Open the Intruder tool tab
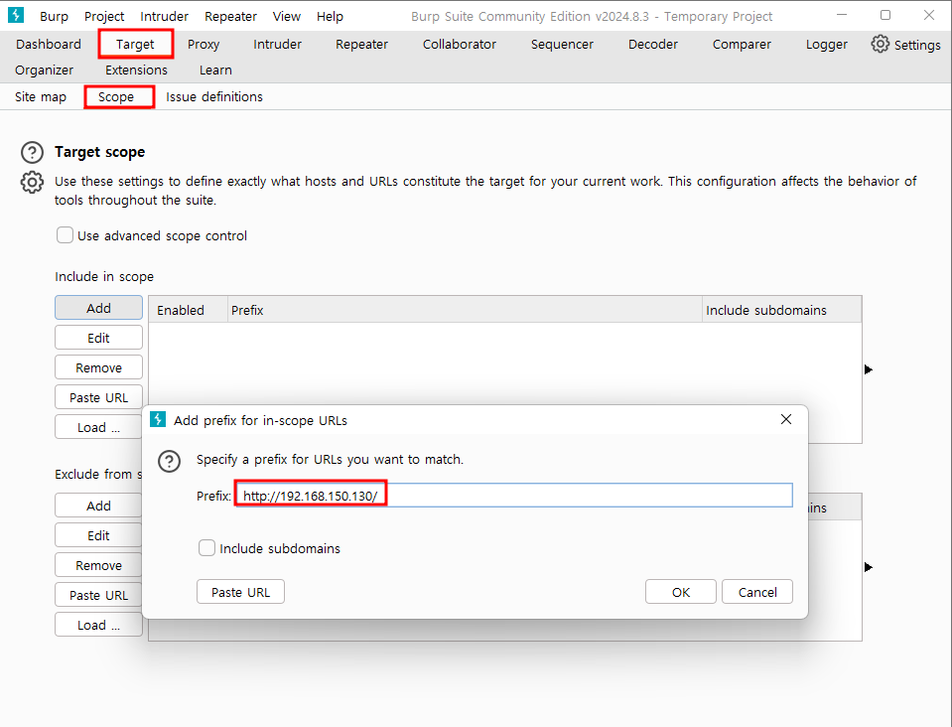The height and width of the screenshot is (727, 952). point(278,45)
